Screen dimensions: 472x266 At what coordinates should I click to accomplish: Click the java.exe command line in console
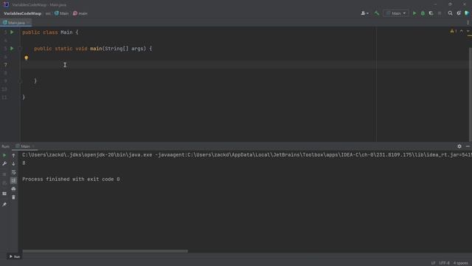tap(247, 155)
